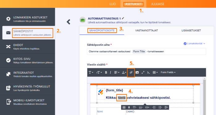Click the fullscreen expand icon in editor

[143, 73]
